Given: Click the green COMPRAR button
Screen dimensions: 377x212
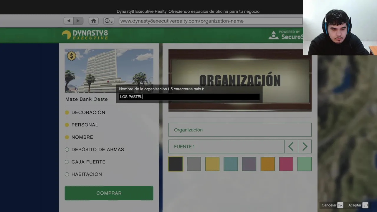Looking at the screenshot, I should pyautogui.click(x=109, y=193).
